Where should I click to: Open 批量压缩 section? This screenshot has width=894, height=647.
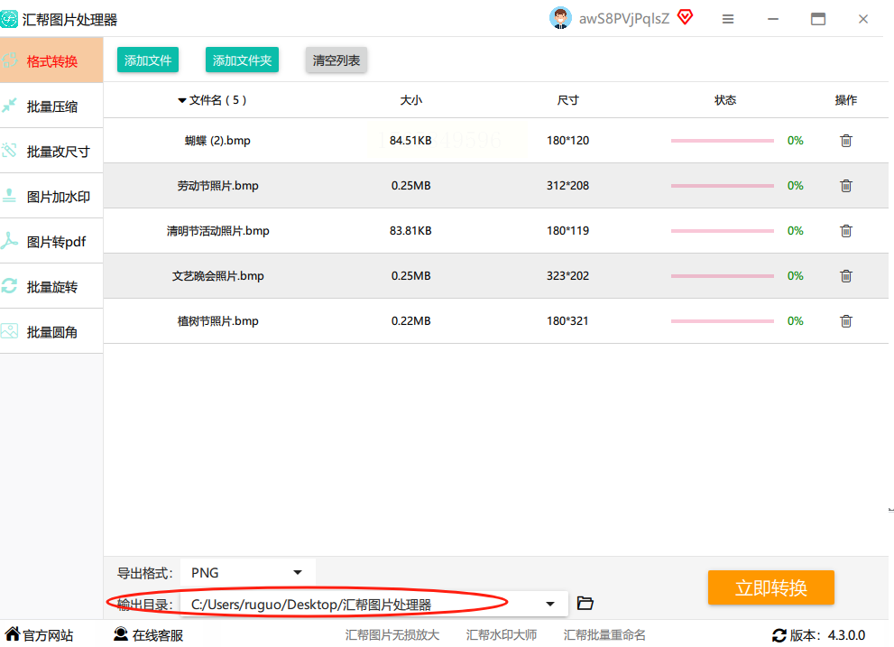click(x=51, y=106)
